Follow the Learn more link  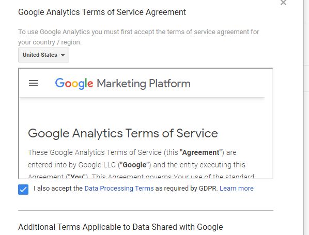click(x=237, y=189)
